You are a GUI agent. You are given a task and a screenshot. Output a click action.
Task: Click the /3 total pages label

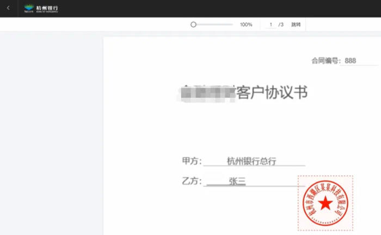pyautogui.click(x=281, y=24)
